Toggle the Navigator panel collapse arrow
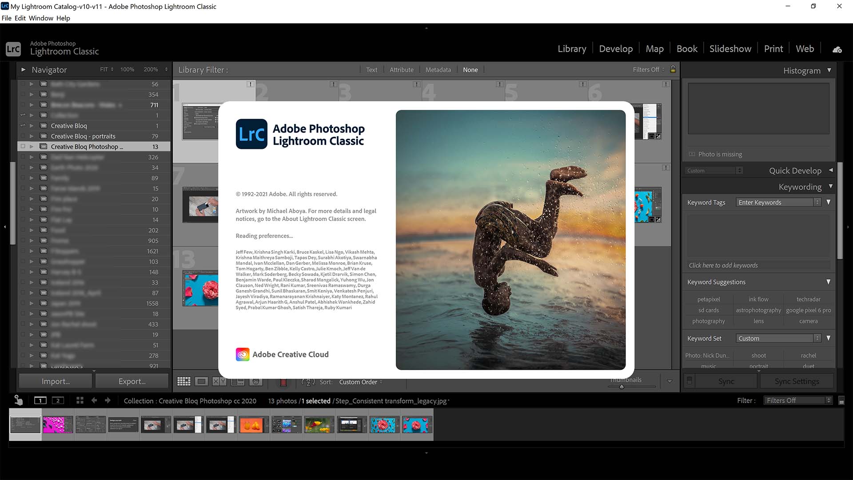This screenshot has width=853, height=480. pos(22,69)
